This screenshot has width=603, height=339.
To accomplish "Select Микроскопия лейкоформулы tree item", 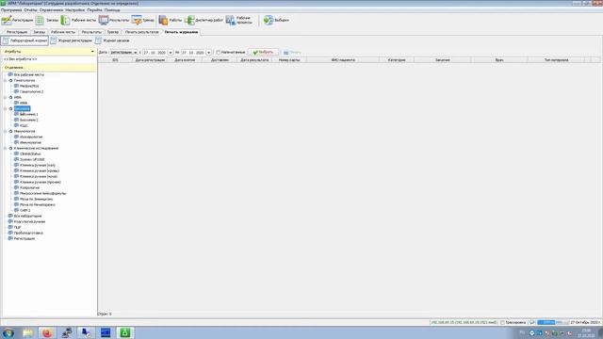I will 43,194.
